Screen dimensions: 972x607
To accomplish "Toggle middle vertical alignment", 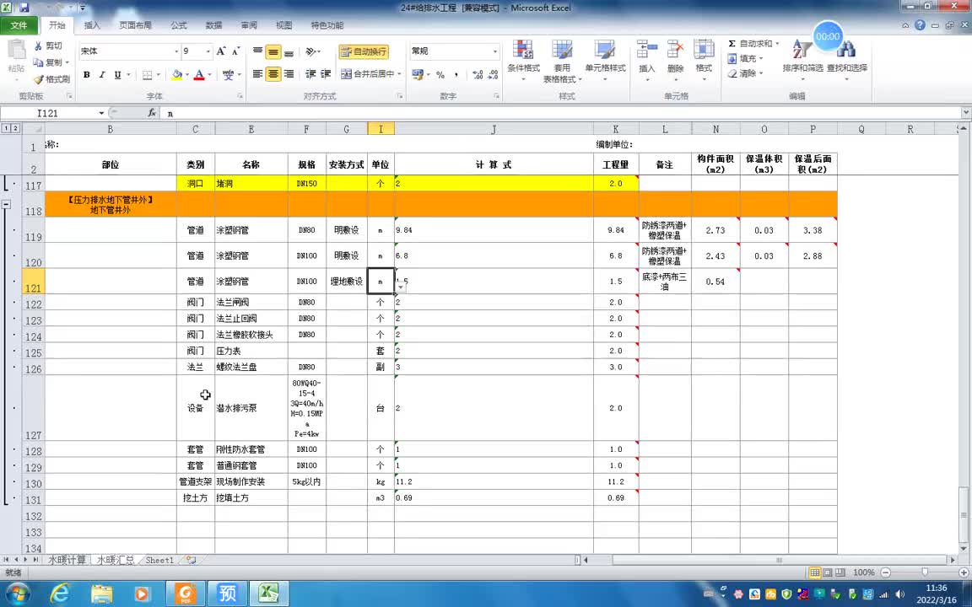I will (273, 51).
